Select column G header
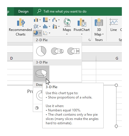This screenshot has width=129, height=136. (117, 58)
